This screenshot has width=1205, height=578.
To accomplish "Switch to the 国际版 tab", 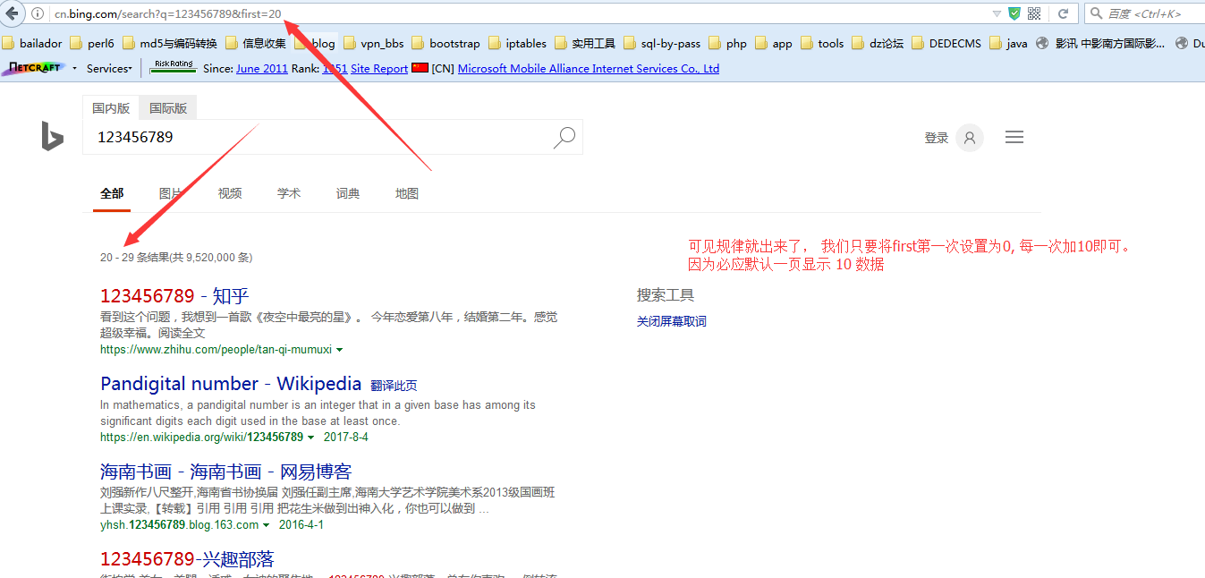I will point(168,108).
